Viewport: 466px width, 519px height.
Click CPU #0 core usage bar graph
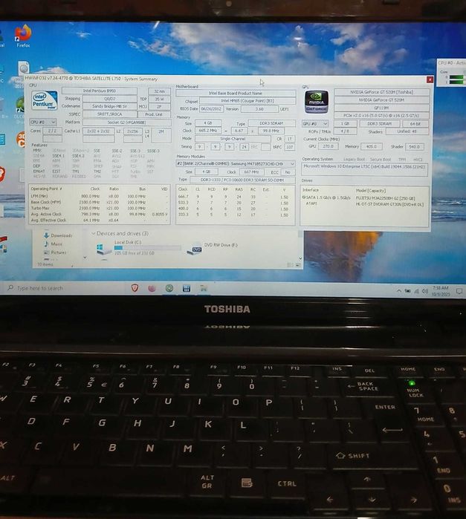[456, 79]
